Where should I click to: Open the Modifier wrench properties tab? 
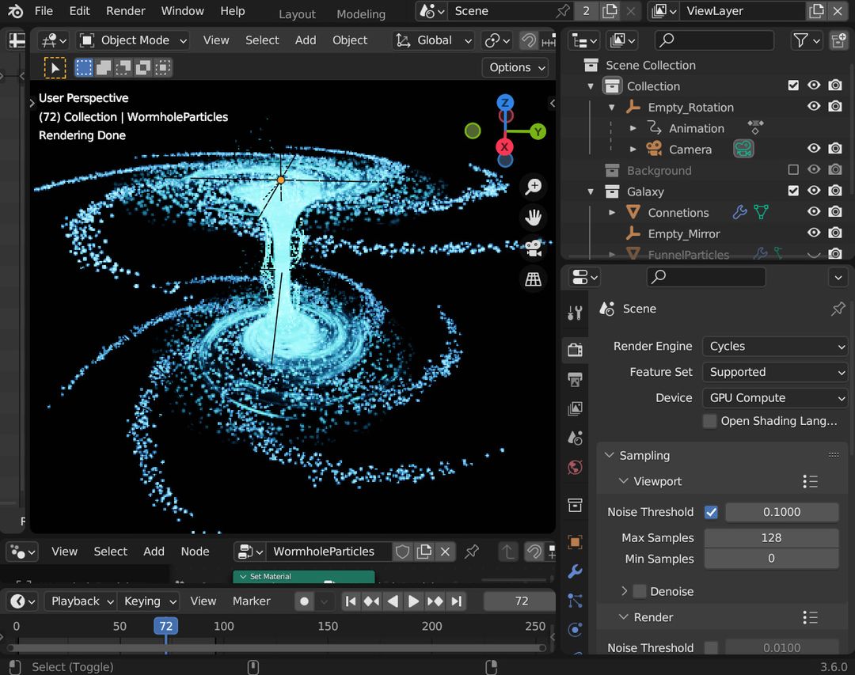576,571
